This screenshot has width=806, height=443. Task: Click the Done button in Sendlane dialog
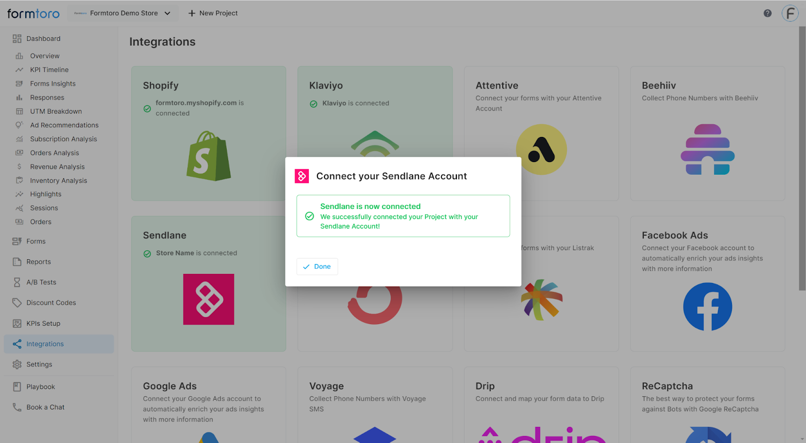coord(317,267)
